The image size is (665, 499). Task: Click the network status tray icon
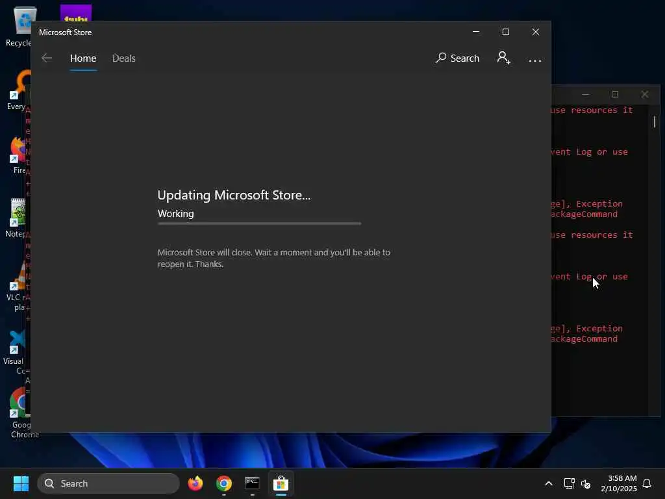[x=569, y=483]
